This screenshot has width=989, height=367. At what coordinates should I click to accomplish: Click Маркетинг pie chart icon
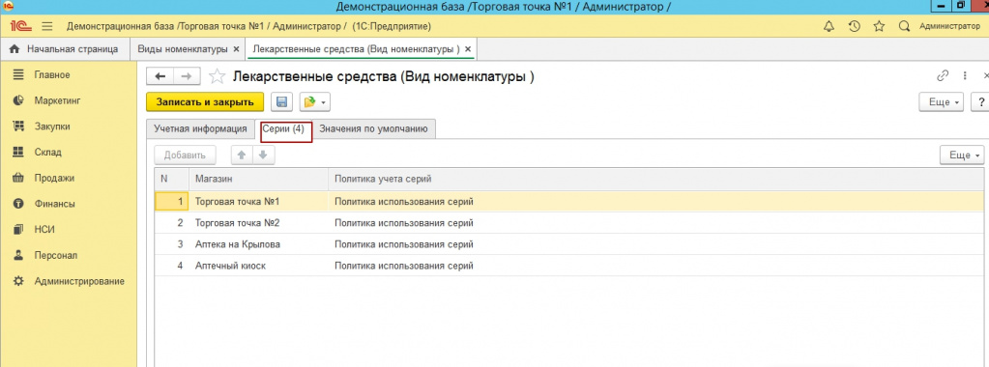point(18,100)
